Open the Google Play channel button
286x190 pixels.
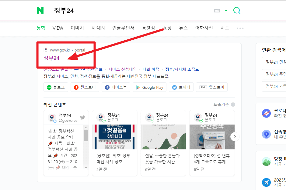pos(150,87)
